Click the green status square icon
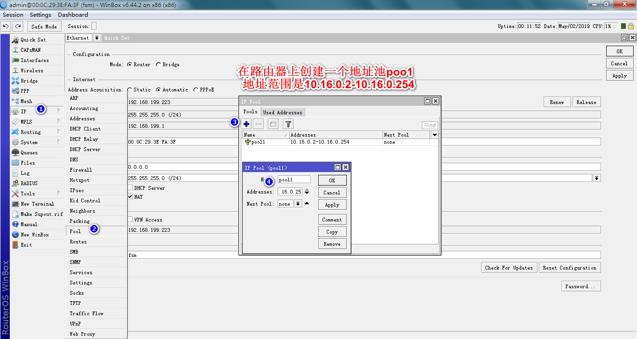 tap(623, 27)
